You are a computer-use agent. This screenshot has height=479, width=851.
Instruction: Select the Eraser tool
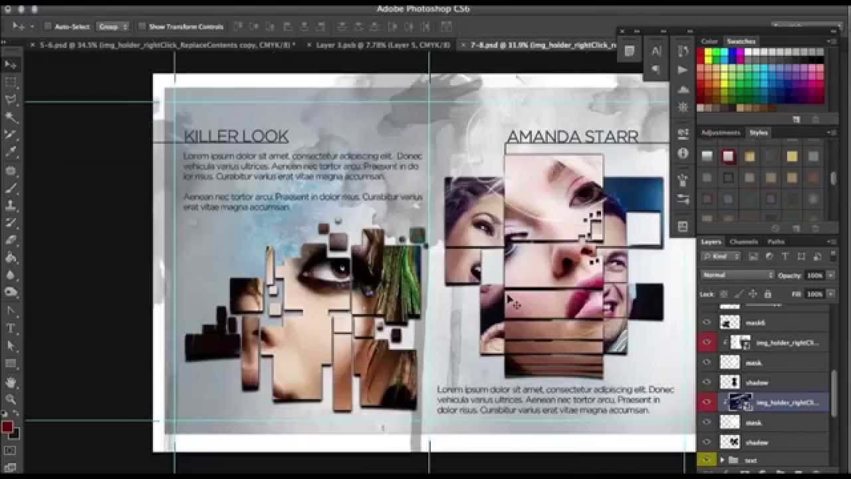coord(11,240)
